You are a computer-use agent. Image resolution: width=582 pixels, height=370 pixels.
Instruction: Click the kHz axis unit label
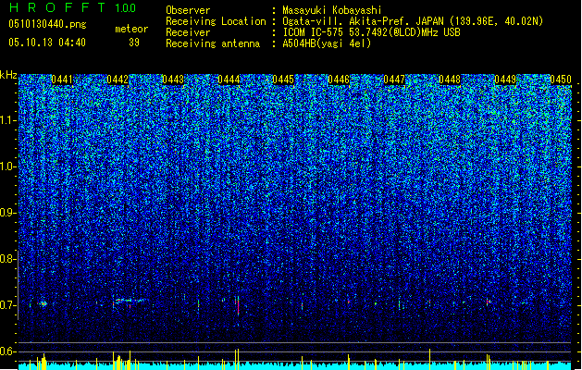(x=8, y=75)
